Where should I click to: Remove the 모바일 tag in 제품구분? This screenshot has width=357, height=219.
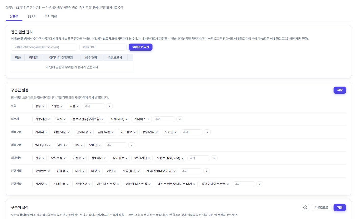tap(100, 145)
